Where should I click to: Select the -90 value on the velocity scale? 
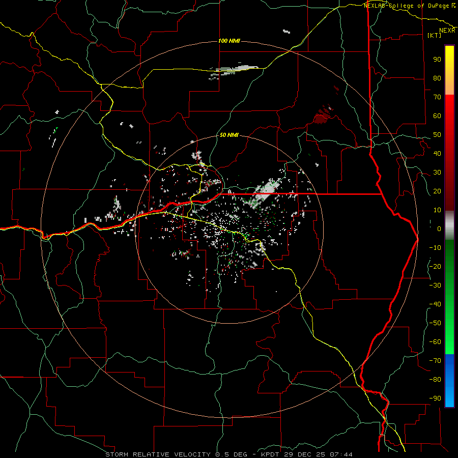(435, 398)
